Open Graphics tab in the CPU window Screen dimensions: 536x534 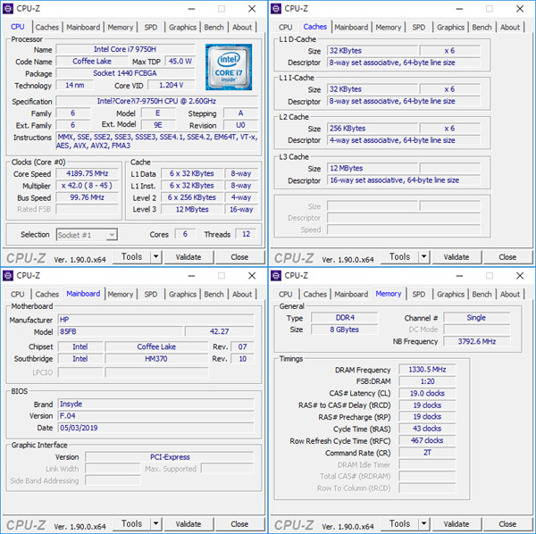[182, 28]
